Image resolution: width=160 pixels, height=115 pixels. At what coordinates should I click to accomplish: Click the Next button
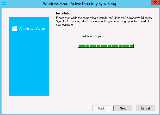point(123,108)
